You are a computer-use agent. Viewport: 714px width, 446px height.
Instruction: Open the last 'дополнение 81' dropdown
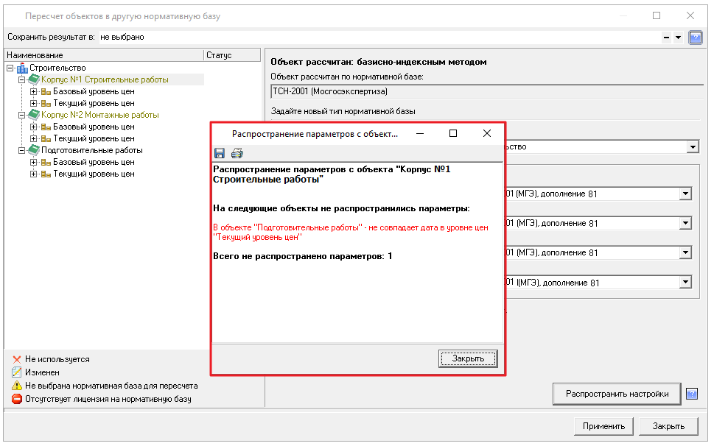coord(685,282)
